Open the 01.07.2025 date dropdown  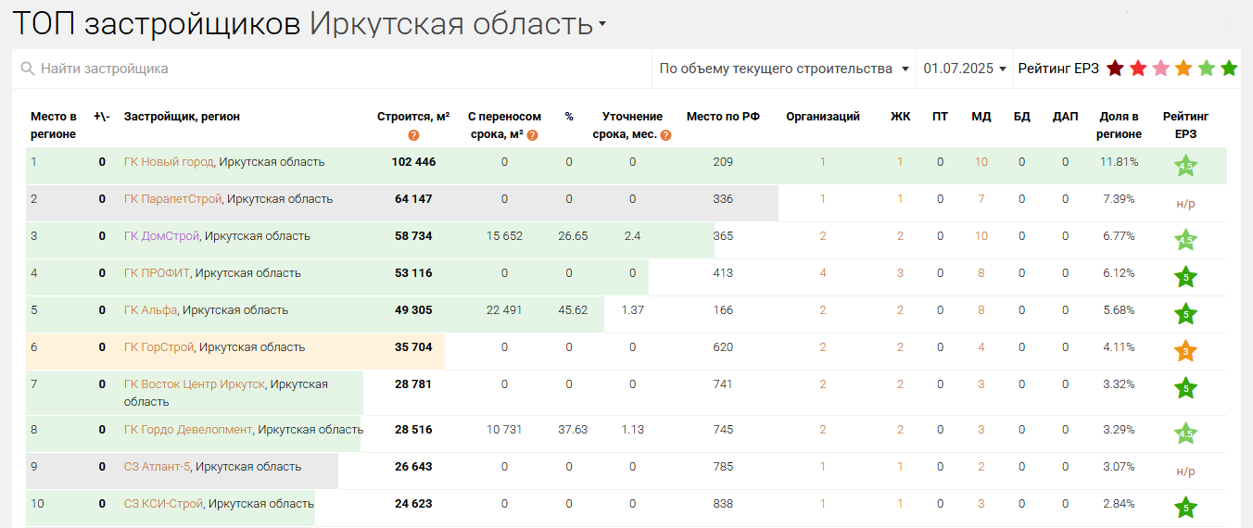965,69
